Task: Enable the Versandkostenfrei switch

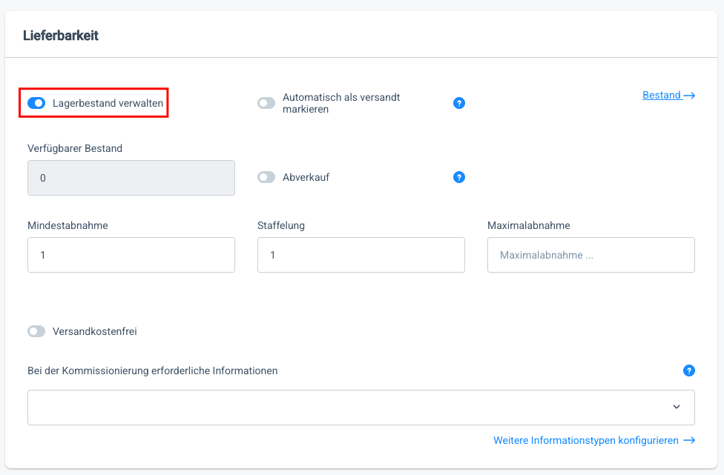Action: [x=36, y=331]
